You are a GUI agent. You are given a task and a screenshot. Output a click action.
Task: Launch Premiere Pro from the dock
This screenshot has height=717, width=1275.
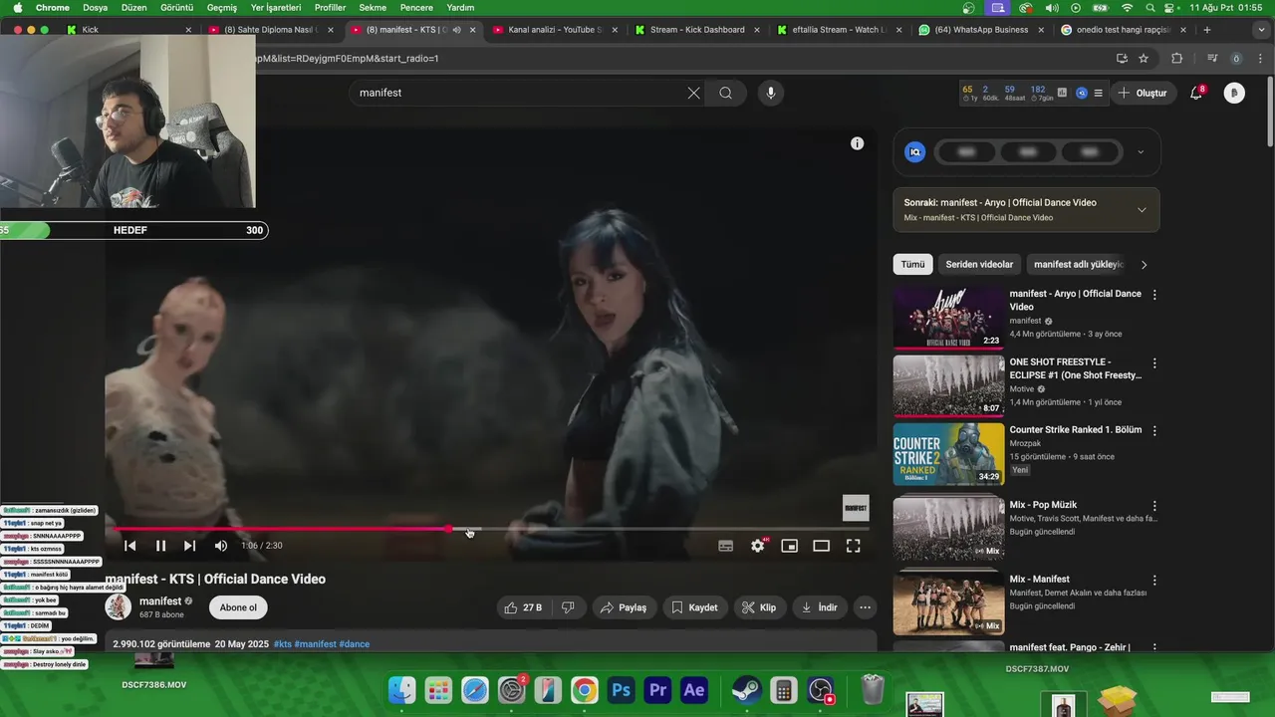[x=657, y=689]
